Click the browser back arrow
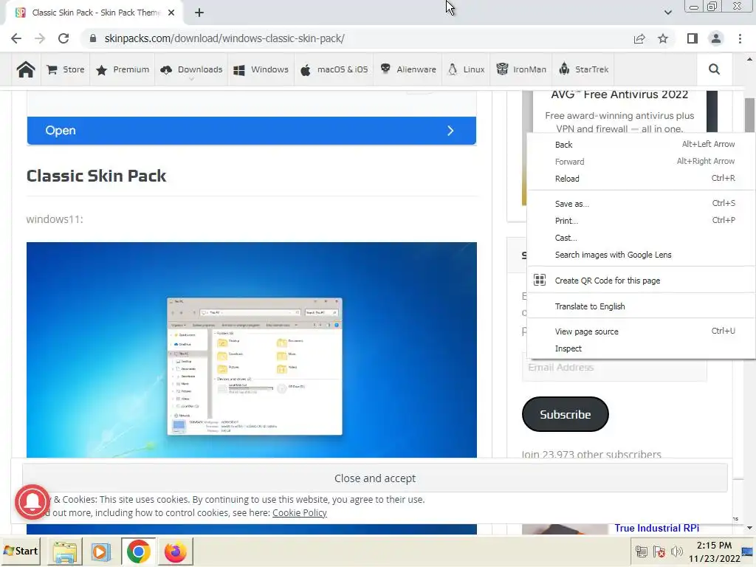The image size is (756, 567). [x=16, y=38]
